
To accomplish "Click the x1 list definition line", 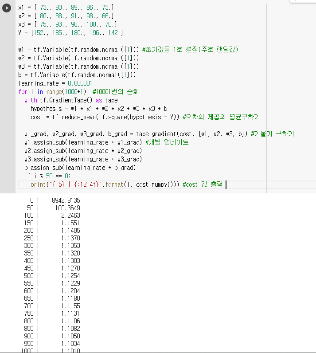I will 66,8.
